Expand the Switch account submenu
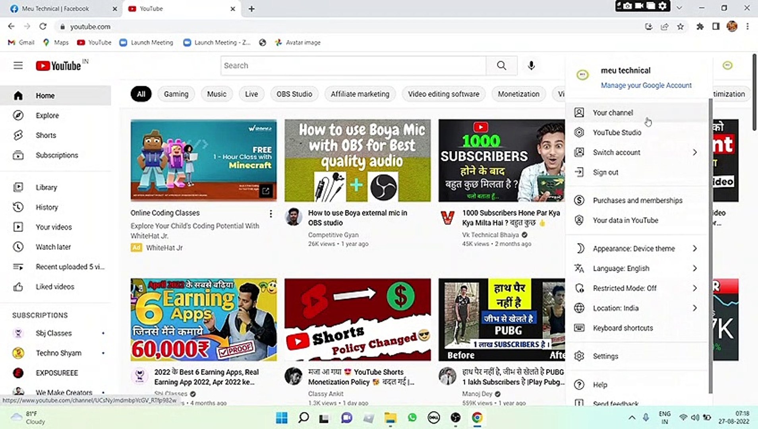Viewport: 758px width, 429px height. [x=616, y=152]
